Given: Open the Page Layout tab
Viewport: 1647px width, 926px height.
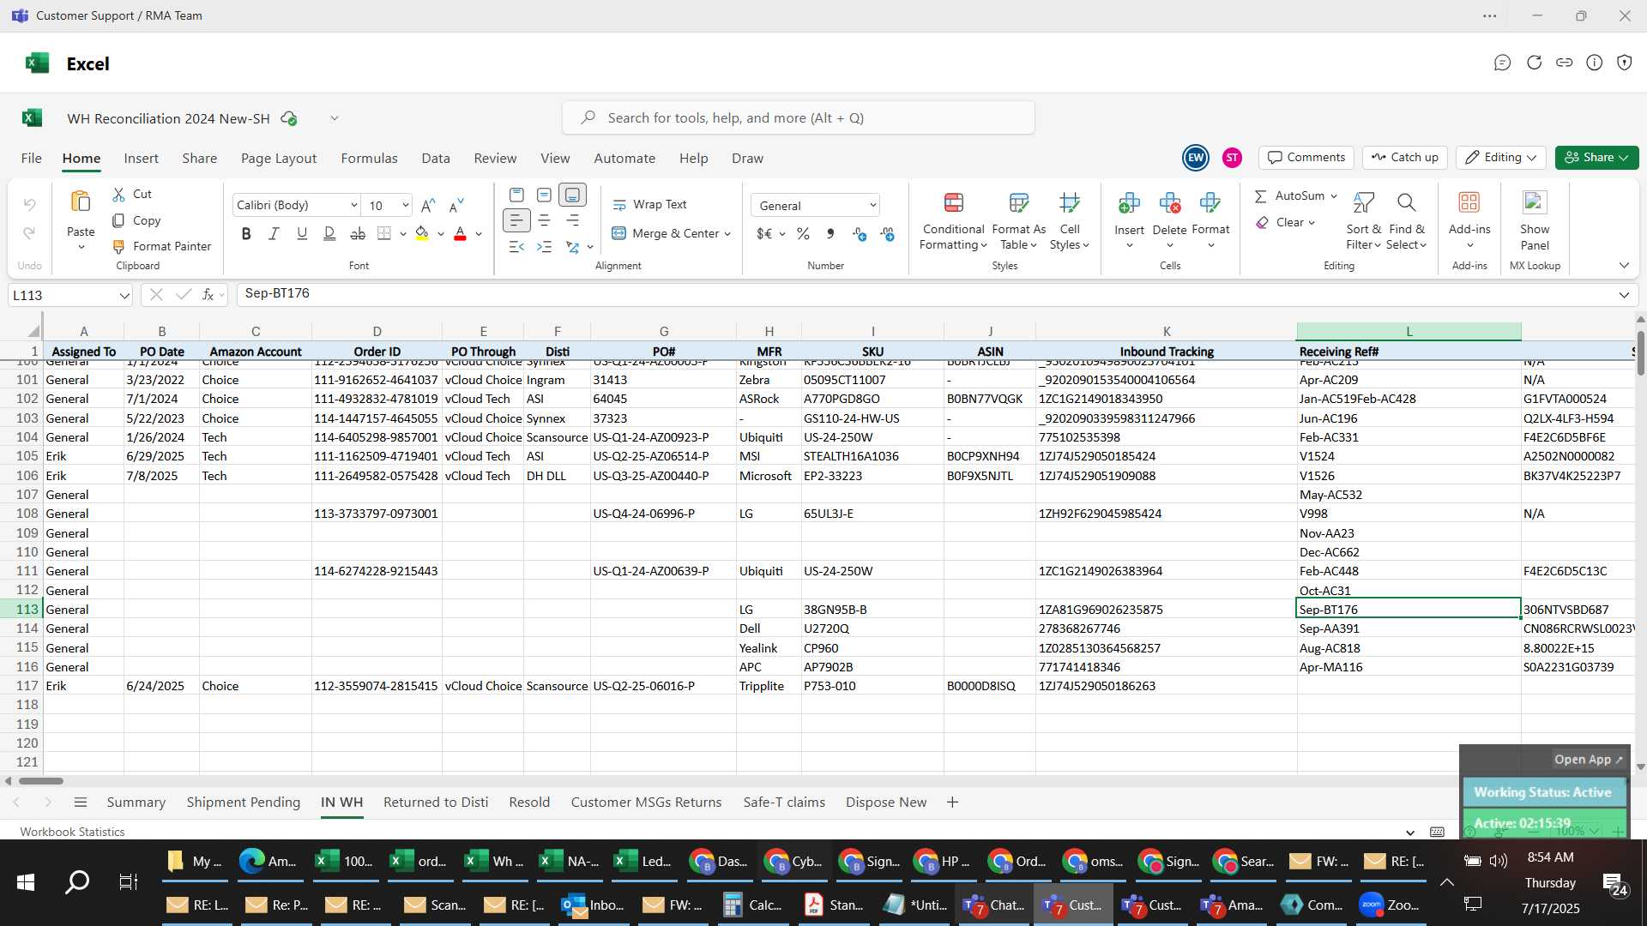Looking at the screenshot, I should pos(278,159).
